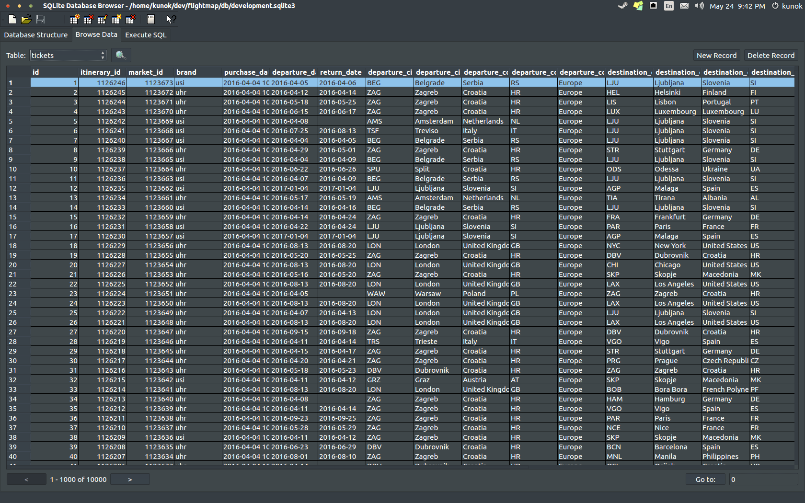Select the itinerary cell 1126246

103,83
